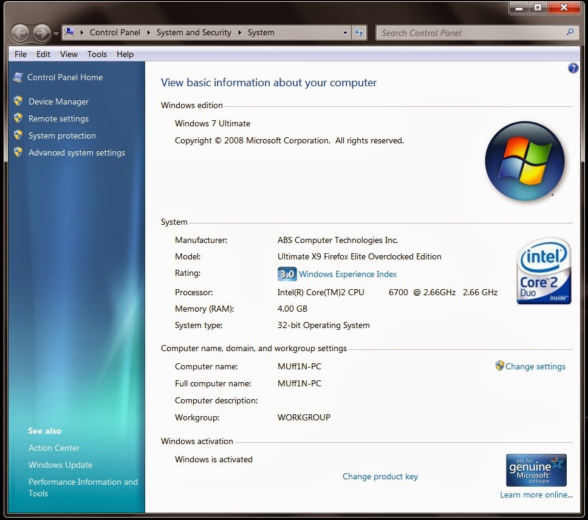This screenshot has width=588, height=520.
Task: Open System protection
Action: click(x=62, y=135)
